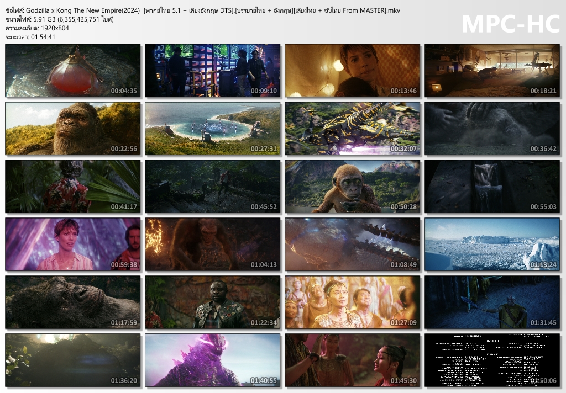Click the 00:36:42 timestamp label
Screen dimensions: 566x393
click(x=543, y=149)
